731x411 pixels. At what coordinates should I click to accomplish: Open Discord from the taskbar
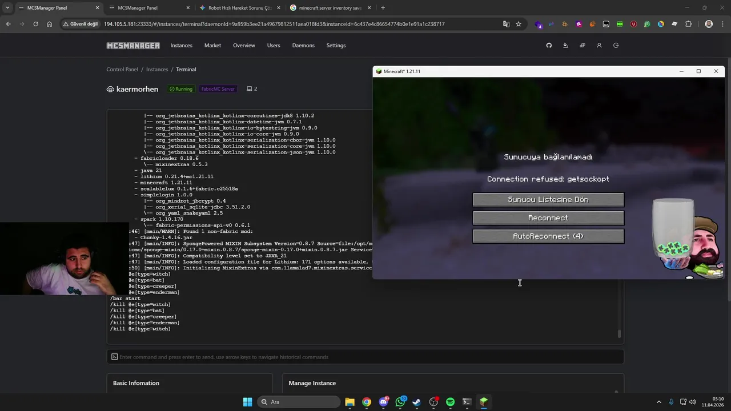(384, 402)
